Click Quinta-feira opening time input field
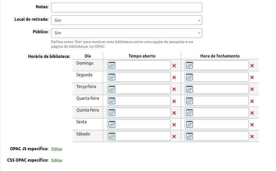This screenshot has height=171, width=276. [143, 113]
